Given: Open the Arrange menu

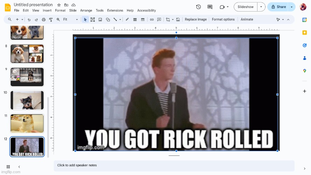Looking at the screenshot, I should pos(86,10).
